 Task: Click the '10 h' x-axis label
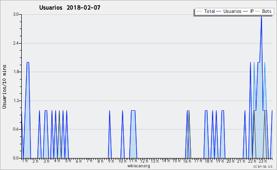[122, 161]
